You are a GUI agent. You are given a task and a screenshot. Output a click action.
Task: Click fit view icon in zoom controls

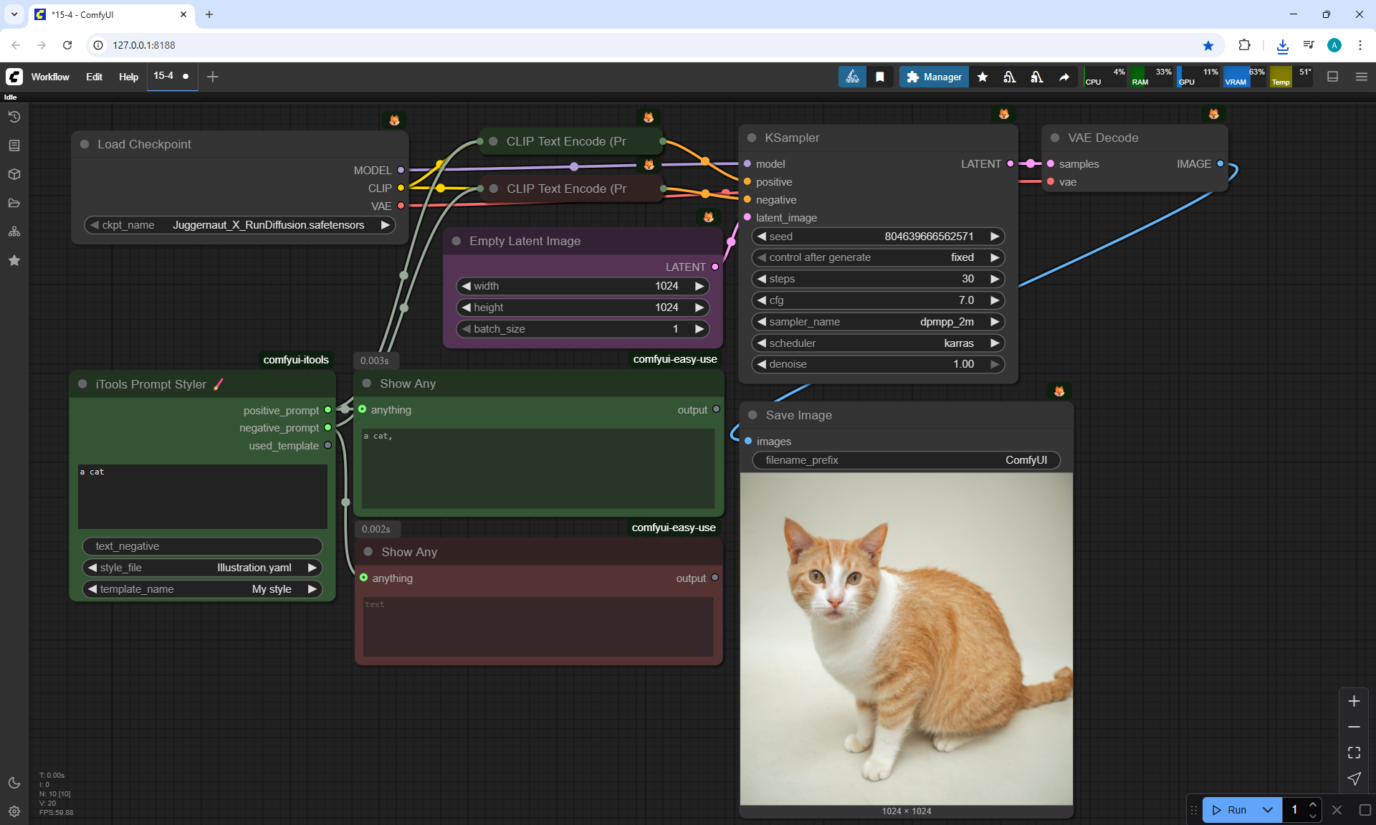pos(1354,753)
